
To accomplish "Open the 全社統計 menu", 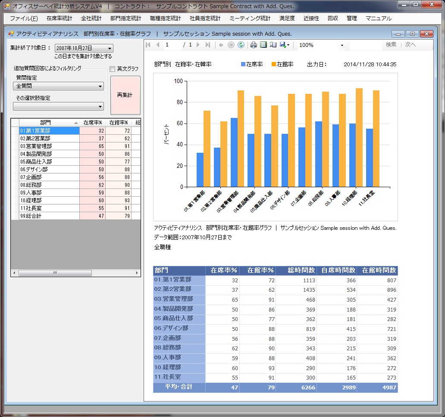I will click(91, 19).
